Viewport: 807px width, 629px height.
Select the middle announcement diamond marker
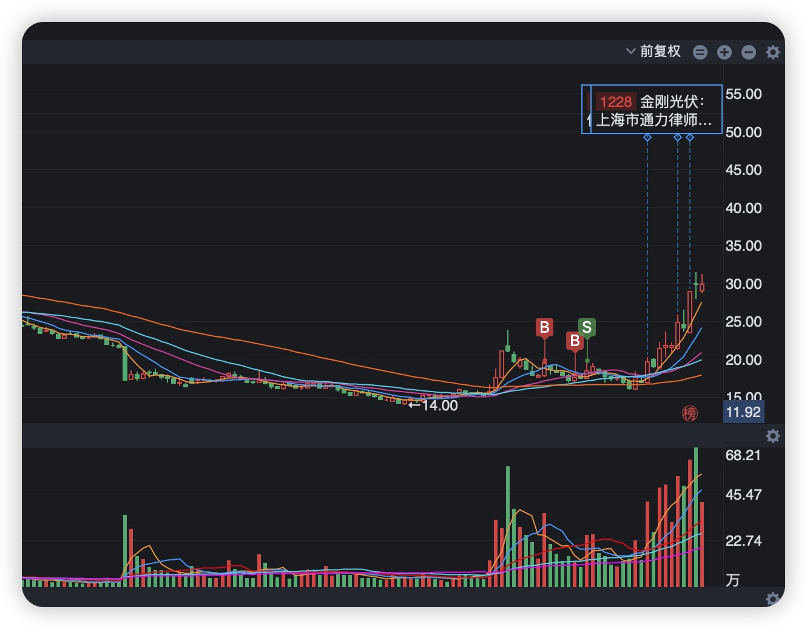(x=678, y=138)
